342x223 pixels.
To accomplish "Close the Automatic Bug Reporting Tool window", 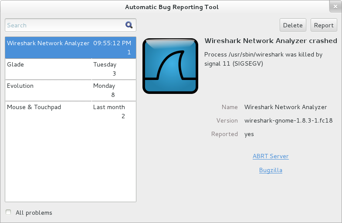I will [335, 7].
